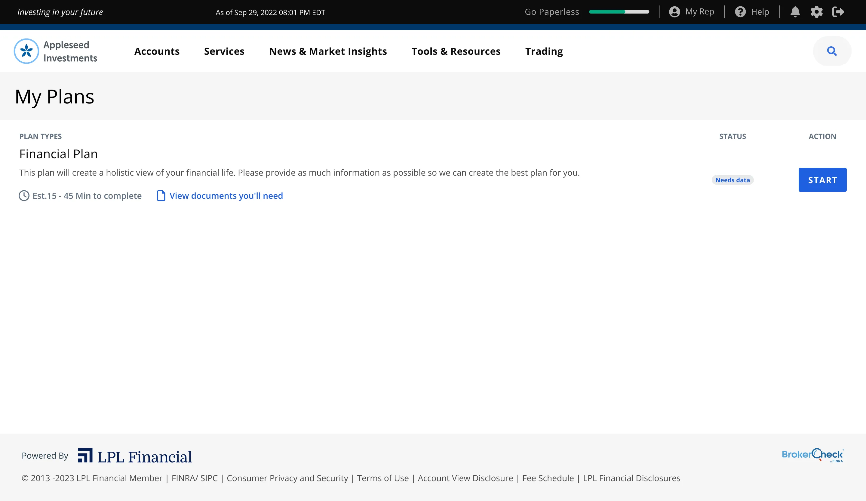Start the Financial Plan
The height and width of the screenshot is (501, 866).
pos(822,180)
